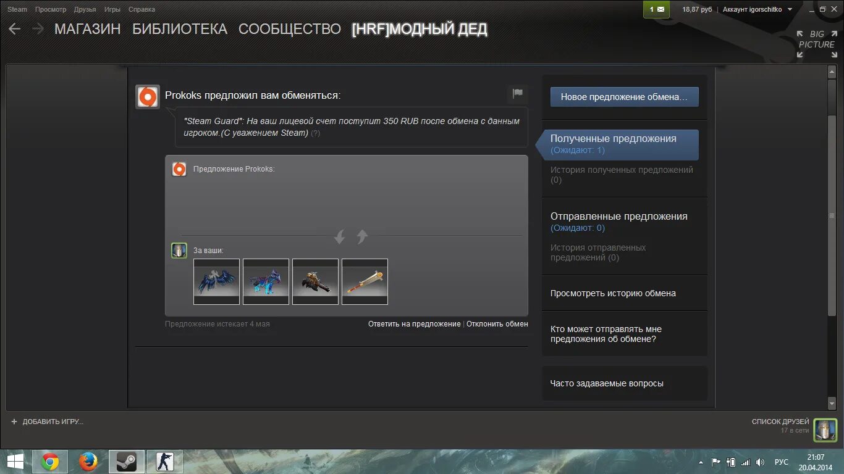This screenshot has width=844, height=474.
Task: Open the [HRF]МОДНЫЙ ДЕД profile tab
Action: click(420, 29)
